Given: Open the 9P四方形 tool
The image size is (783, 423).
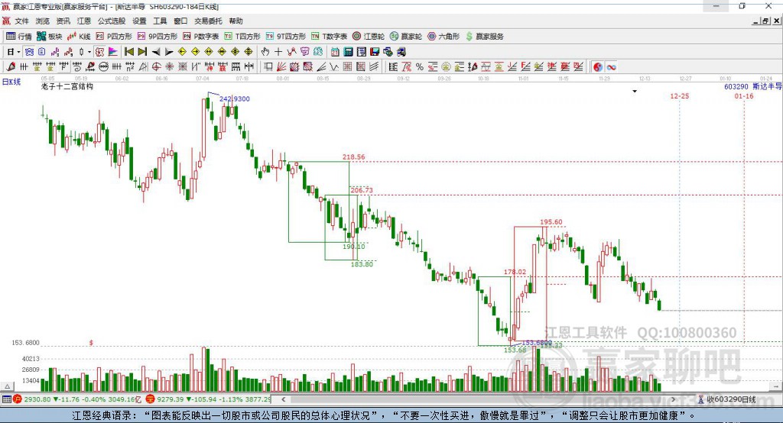Looking at the screenshot, I should point(158,37).
